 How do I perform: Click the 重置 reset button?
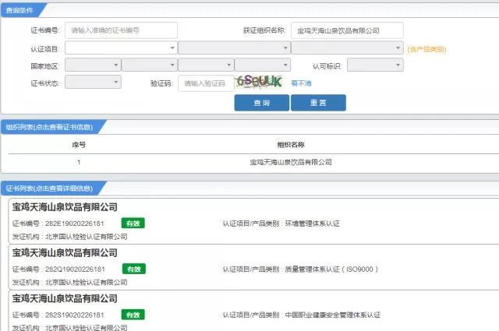[318, 103]
